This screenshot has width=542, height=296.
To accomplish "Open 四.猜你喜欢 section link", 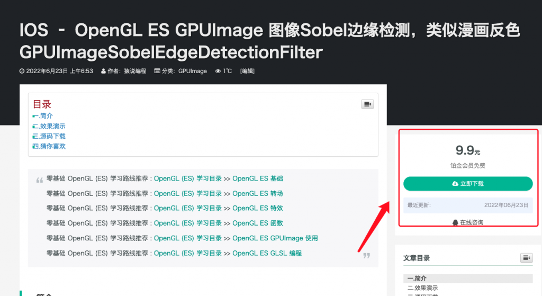I will (x=49, y=146).
